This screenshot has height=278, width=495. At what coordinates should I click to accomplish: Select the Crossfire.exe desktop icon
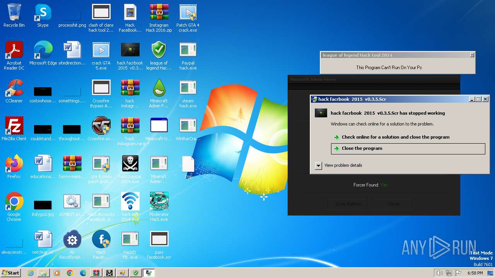pos(101,129)
